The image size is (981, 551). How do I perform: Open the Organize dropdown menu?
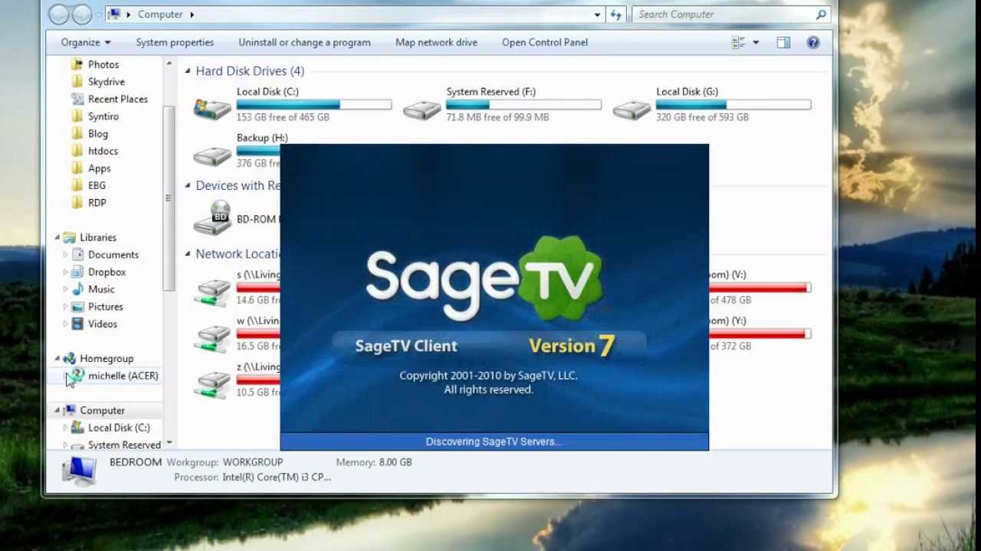click(x=86, y=43)
